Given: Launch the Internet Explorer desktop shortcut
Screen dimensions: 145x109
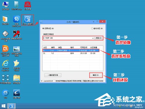Looking at the screenshot, I should pos(6,66).
